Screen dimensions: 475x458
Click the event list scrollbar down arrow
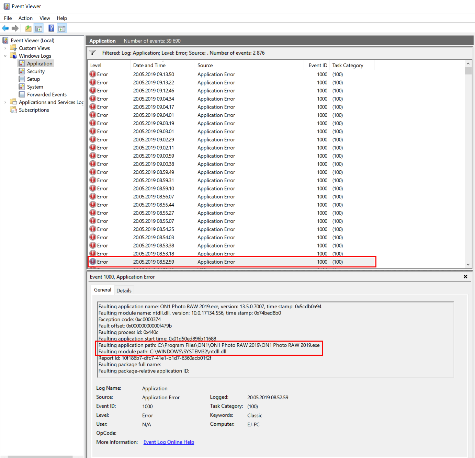[468, 264]
